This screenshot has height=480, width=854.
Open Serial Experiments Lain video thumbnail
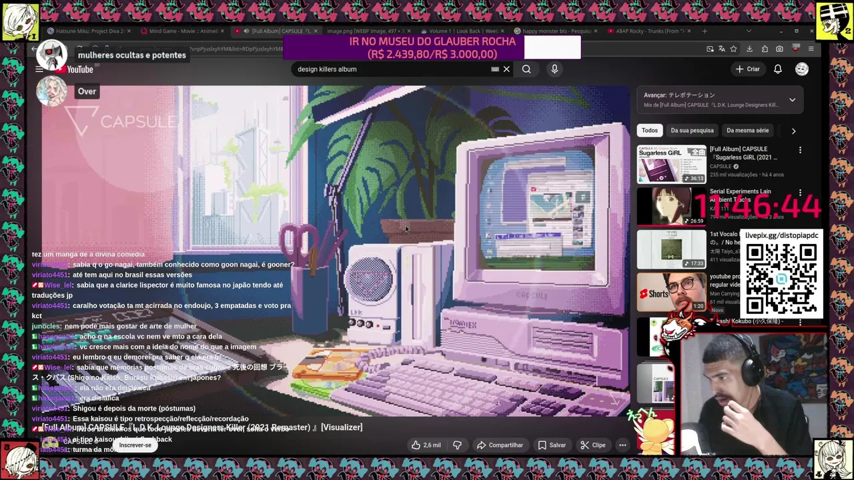point(671,207)
